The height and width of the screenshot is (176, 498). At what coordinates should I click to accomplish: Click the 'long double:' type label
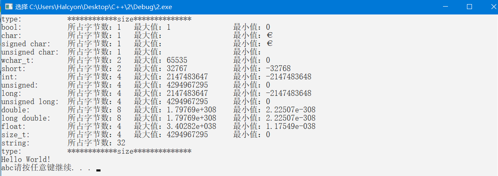pos(26,118)
